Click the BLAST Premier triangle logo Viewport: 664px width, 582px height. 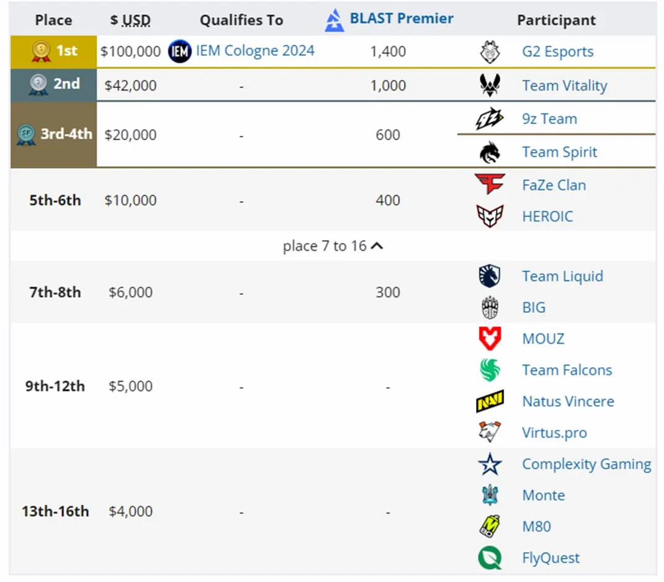tap(334, 20)
